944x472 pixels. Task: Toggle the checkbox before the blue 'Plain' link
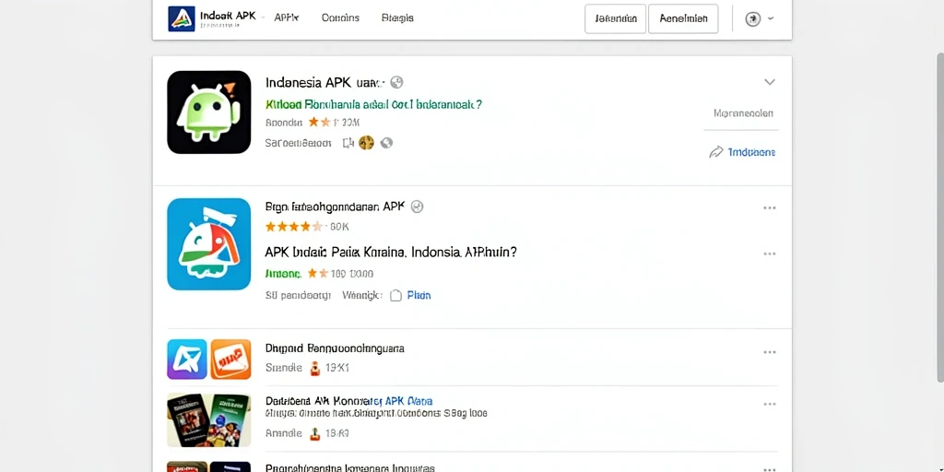tap(395, 296)
